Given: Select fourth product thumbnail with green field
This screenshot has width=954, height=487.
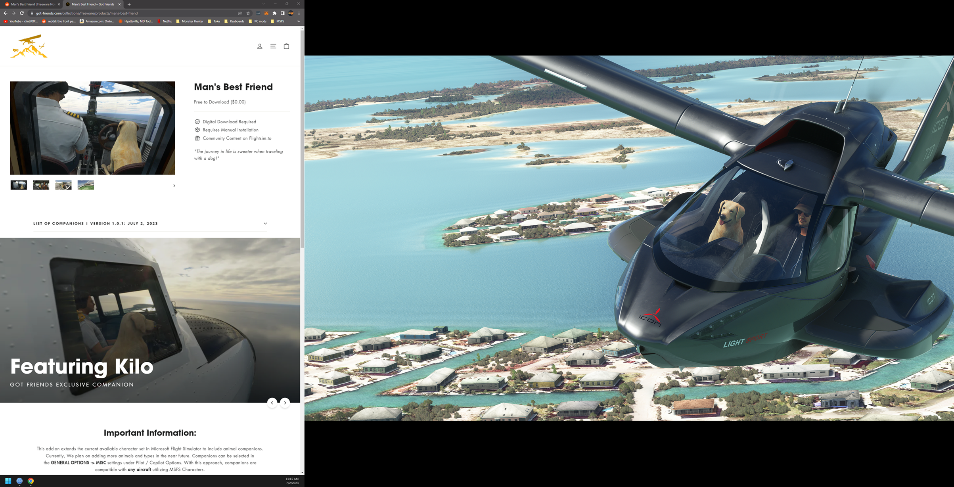Looking at the screenshot, I should point(86,185).
